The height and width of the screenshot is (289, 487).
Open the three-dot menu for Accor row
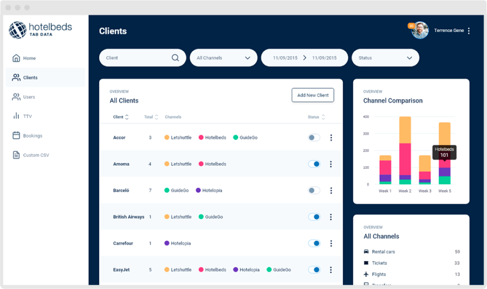coord(331,138)
